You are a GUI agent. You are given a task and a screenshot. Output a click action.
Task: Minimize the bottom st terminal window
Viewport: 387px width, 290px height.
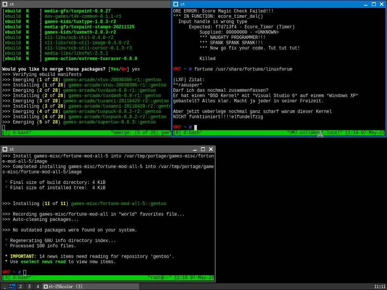(x=195, y=149)
